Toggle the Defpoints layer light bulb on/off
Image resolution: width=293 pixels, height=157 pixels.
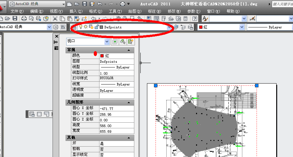coord(81,27)
